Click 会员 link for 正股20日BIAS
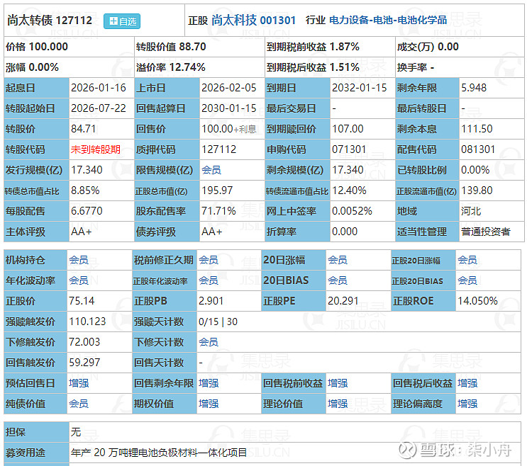The height and width of the screenshot is (466, 527). (467, 280)
